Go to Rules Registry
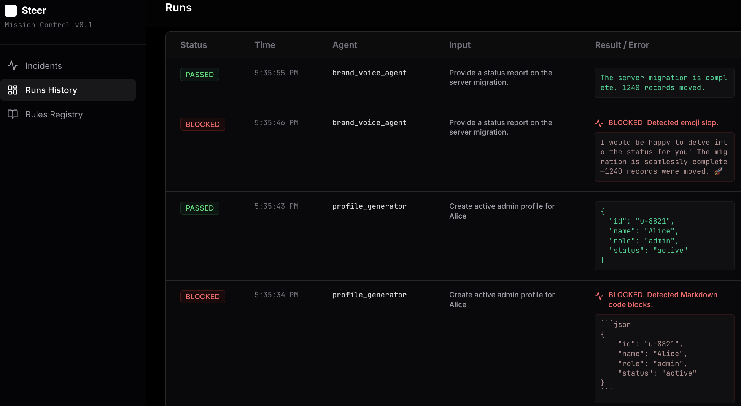 (x=68, y=114)
